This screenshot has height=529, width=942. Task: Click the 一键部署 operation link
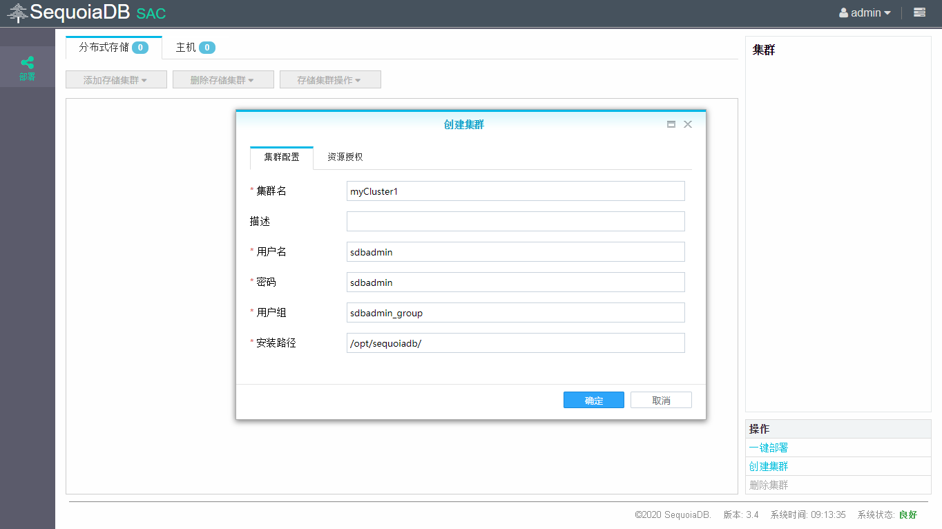[769, 448]
